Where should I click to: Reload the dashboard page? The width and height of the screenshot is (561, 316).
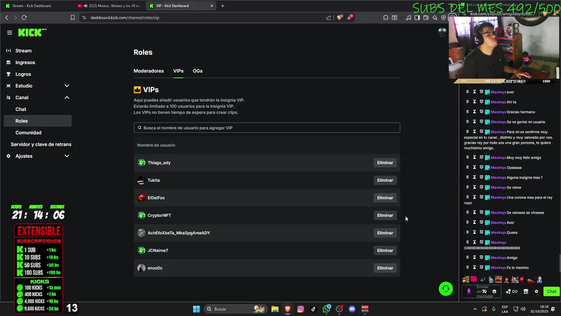(24, 18)
